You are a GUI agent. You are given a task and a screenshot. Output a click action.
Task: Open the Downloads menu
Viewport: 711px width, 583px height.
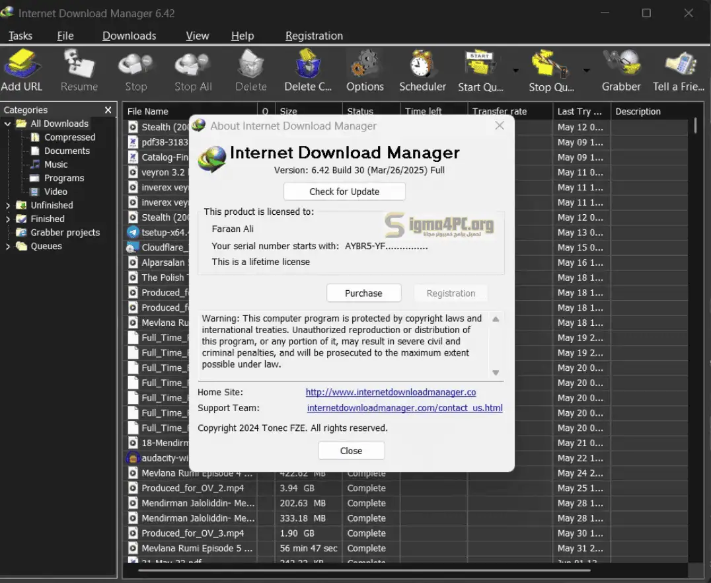point(129,36)
